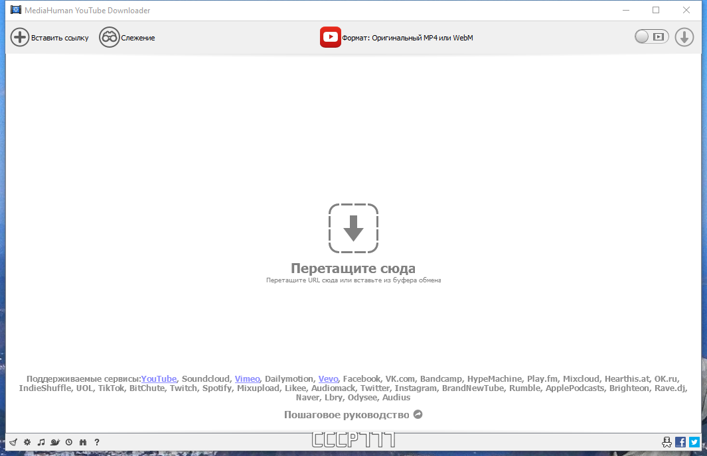Open the Vevo supported service link
The height and width of the screenshot is (456, 707).
point(328,379)
